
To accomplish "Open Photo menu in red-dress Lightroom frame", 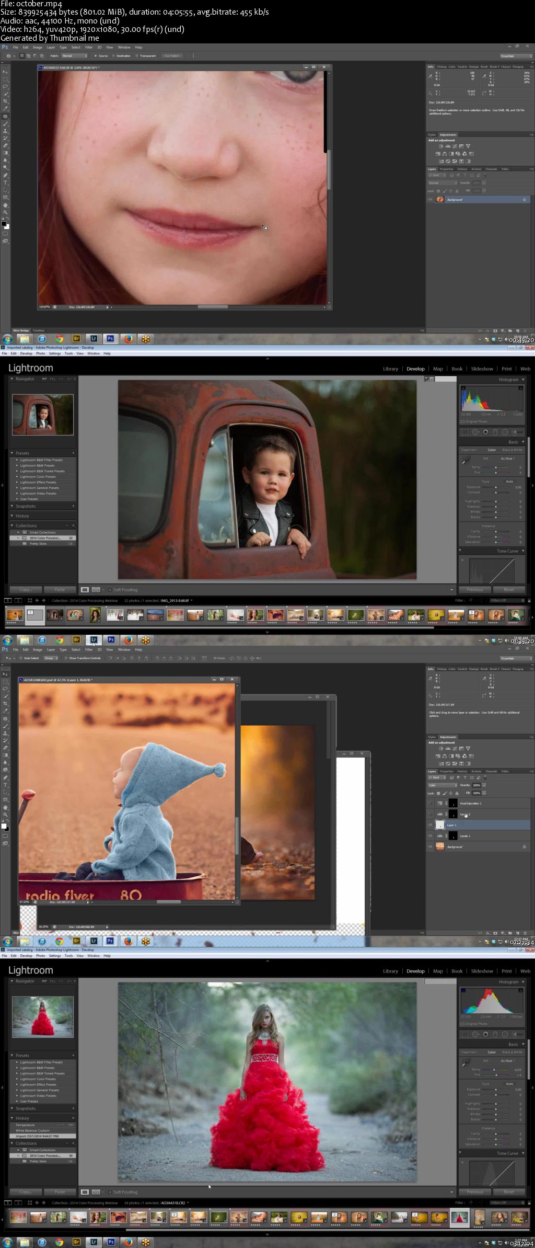I will pyautogui.click(x=40, y=955).
